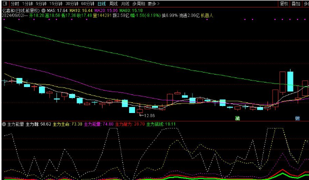Select the 1分钟 period

(27, 3)
